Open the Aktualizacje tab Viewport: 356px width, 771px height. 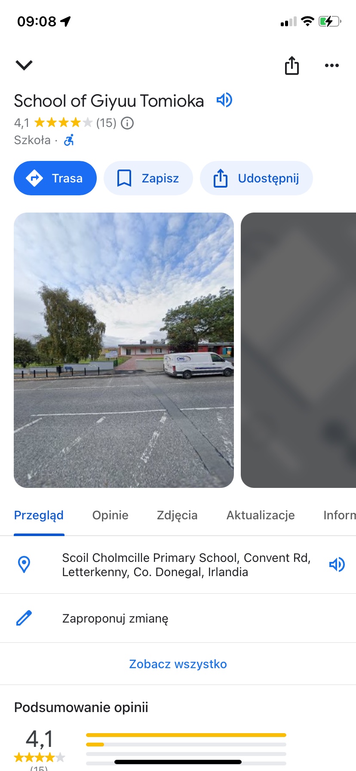[261, 515]
